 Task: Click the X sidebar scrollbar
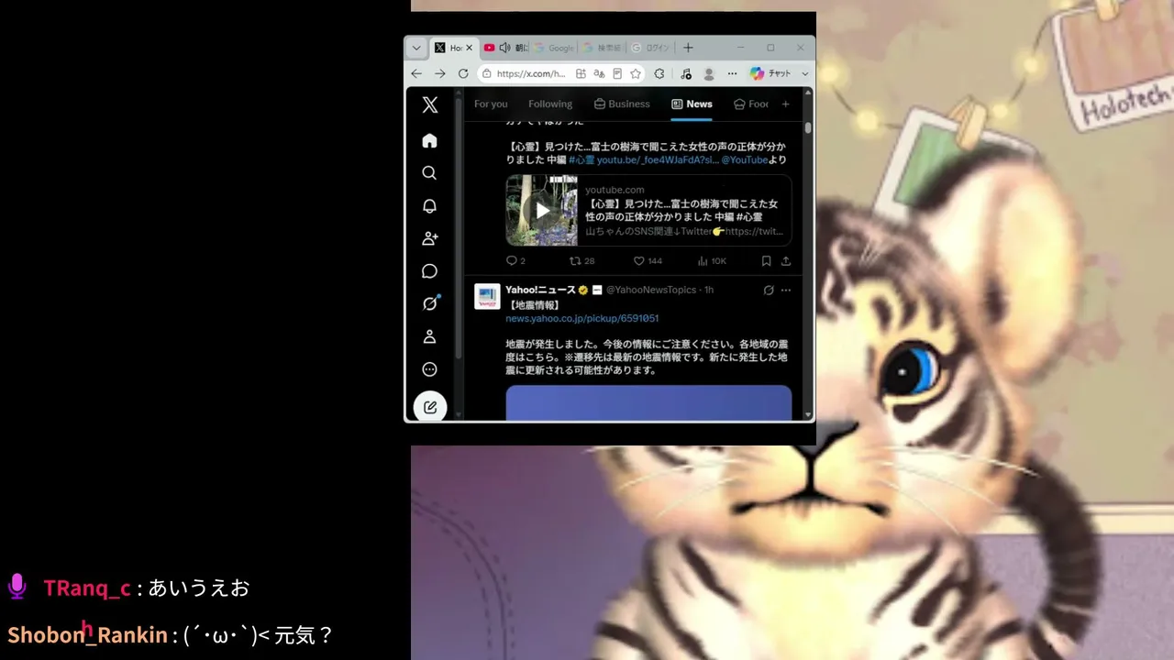457,229
